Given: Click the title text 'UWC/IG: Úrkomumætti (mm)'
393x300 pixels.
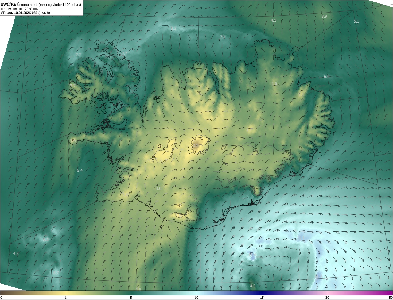Looking at the screenshot, I should pyautogui.click(x=24, y=4).
